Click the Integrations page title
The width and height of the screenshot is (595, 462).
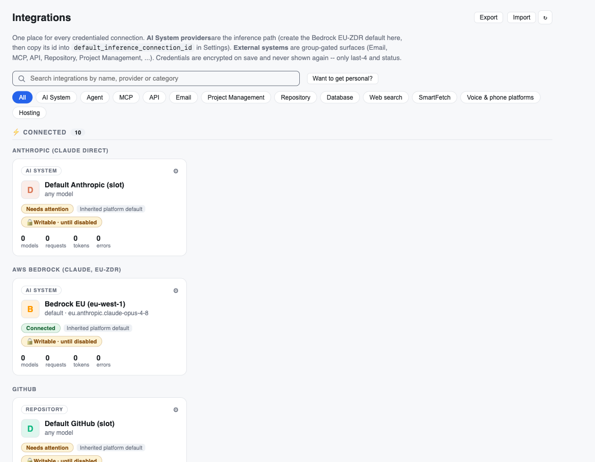tap(42, 17)
